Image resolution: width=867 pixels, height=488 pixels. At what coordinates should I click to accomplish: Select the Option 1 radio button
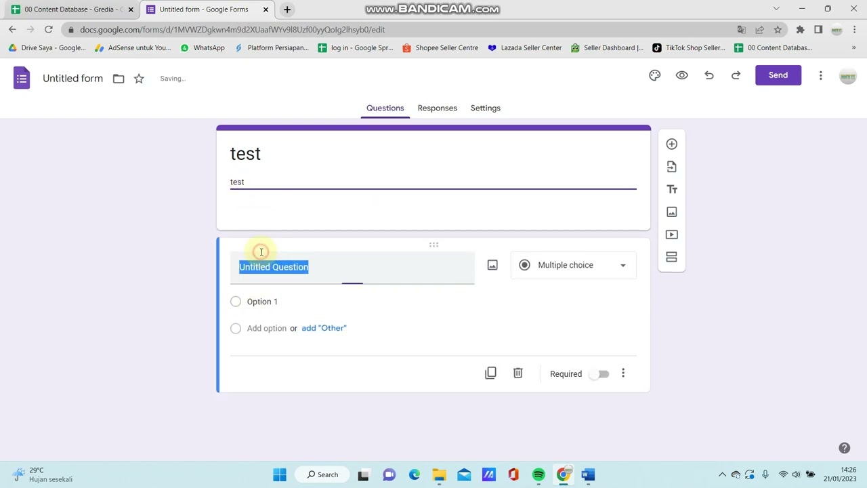235,302
